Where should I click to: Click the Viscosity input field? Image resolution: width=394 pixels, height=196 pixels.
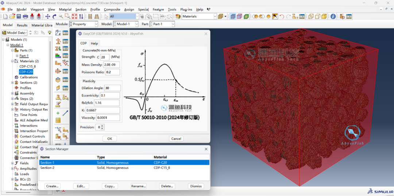[x=108, y=118]
